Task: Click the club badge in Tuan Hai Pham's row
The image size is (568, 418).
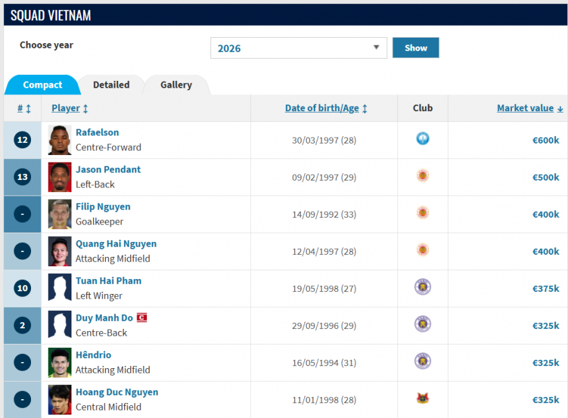Action: pos(423,287)
